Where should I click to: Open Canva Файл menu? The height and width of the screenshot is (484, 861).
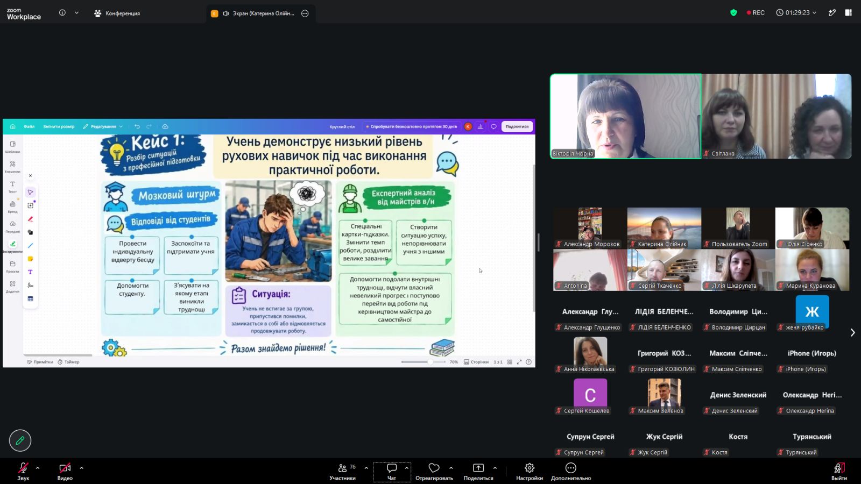click(x=29, y=126)
